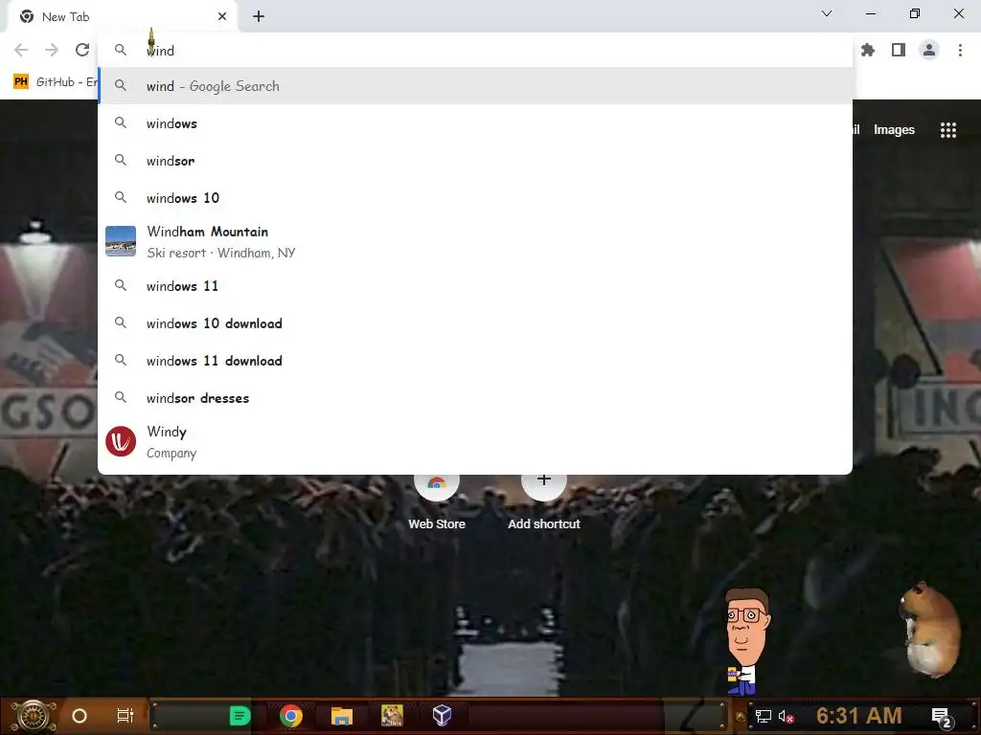Image resolution: width=981 pixels, height=735 pixels.
Task: Click the Cortana circle icon
Action: click(x=80, y=716)
